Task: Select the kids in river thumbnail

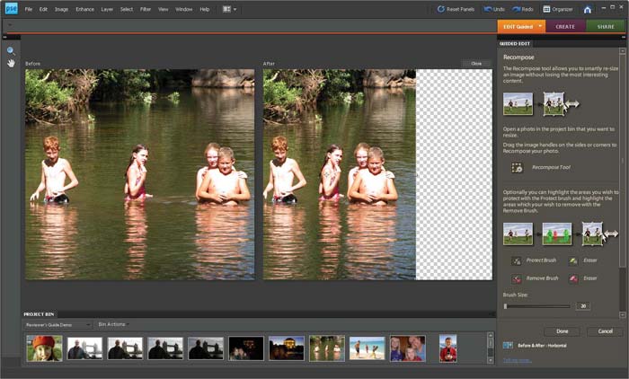Action: pyautogui.click(x=327, y=348)
